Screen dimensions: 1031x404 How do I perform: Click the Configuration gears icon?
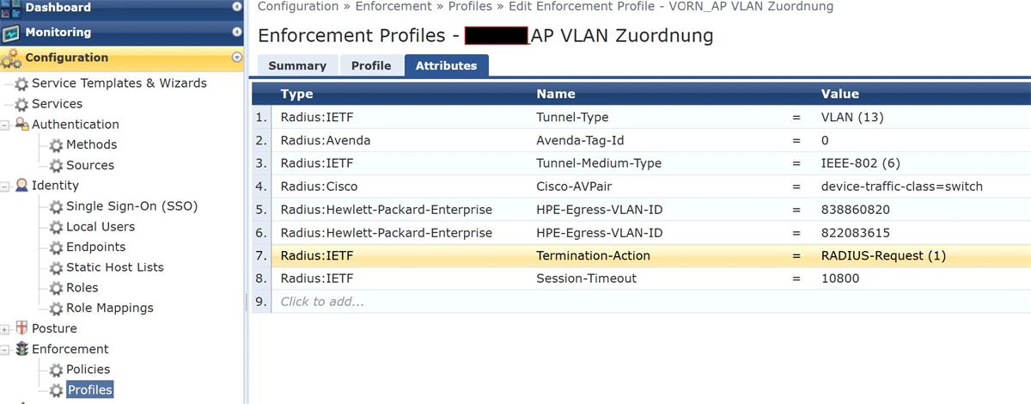(x=11, y=58)
